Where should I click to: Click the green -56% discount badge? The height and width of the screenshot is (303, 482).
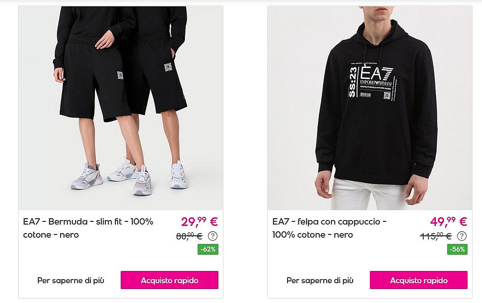tap(458, 249)
